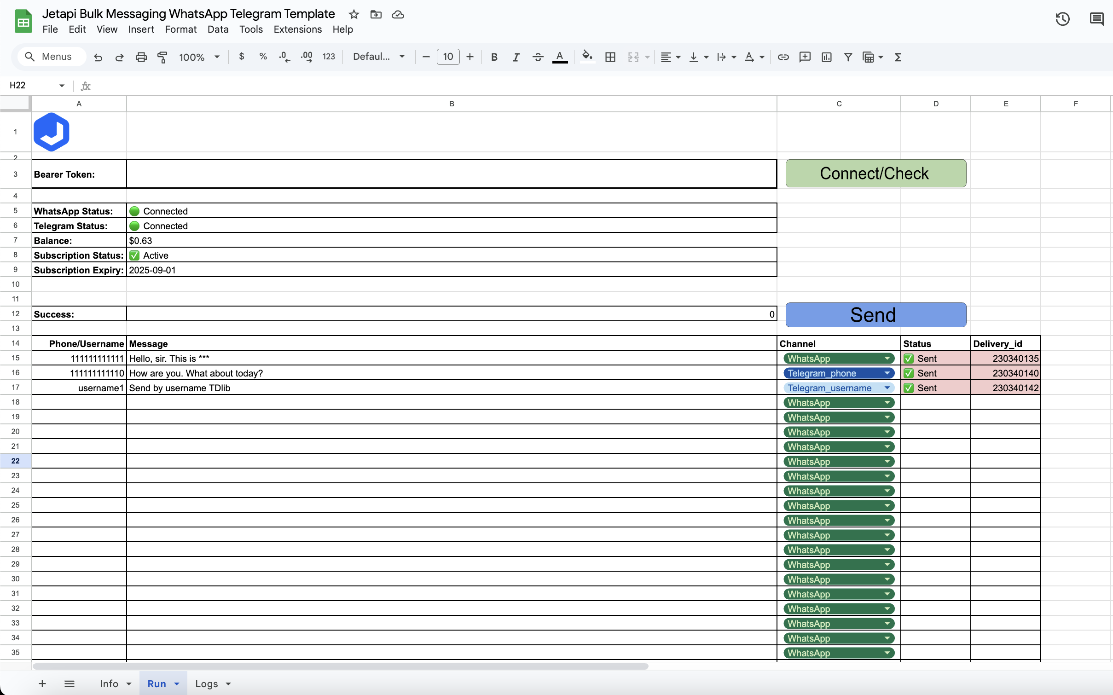Open the zoom level dropdown
Viewport: 1113px width, 695px height.
(199, 57)
